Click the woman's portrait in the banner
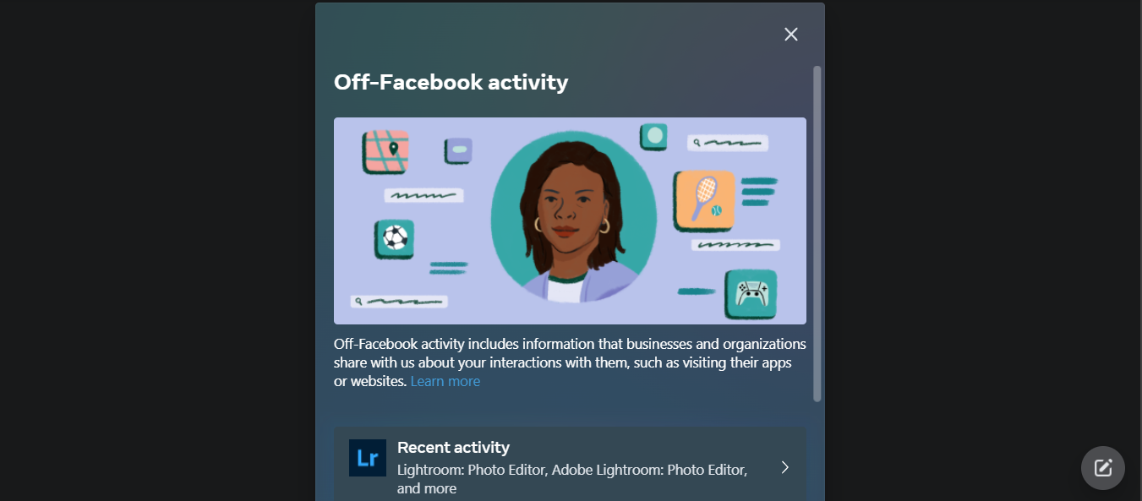Image resolution: width=1142 pixels, height=501 pixels. pyautogui.click(x=574, y=217)
